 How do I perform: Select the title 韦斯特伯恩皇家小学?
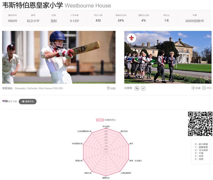32,5
